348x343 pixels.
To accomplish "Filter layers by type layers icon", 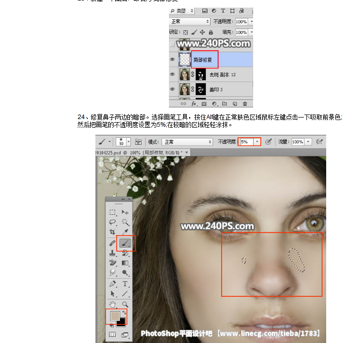I will click(x=223, y=11).
